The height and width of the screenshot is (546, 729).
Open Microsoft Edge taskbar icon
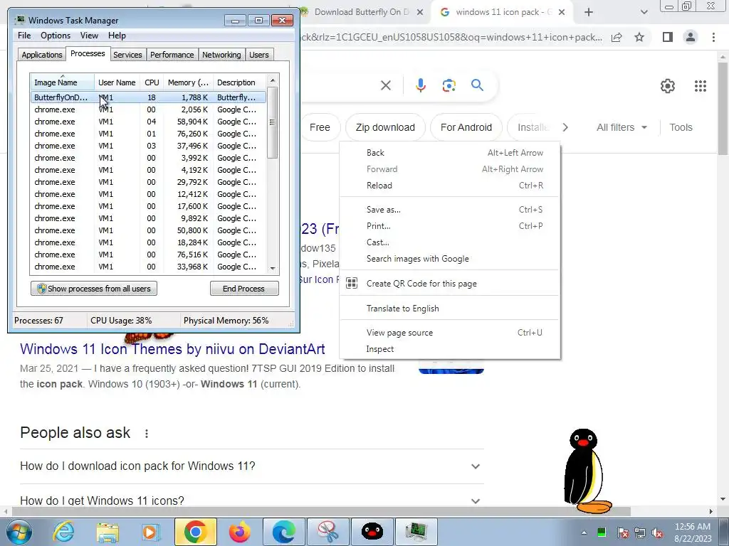pyautogui.click(x=283, y=532)
